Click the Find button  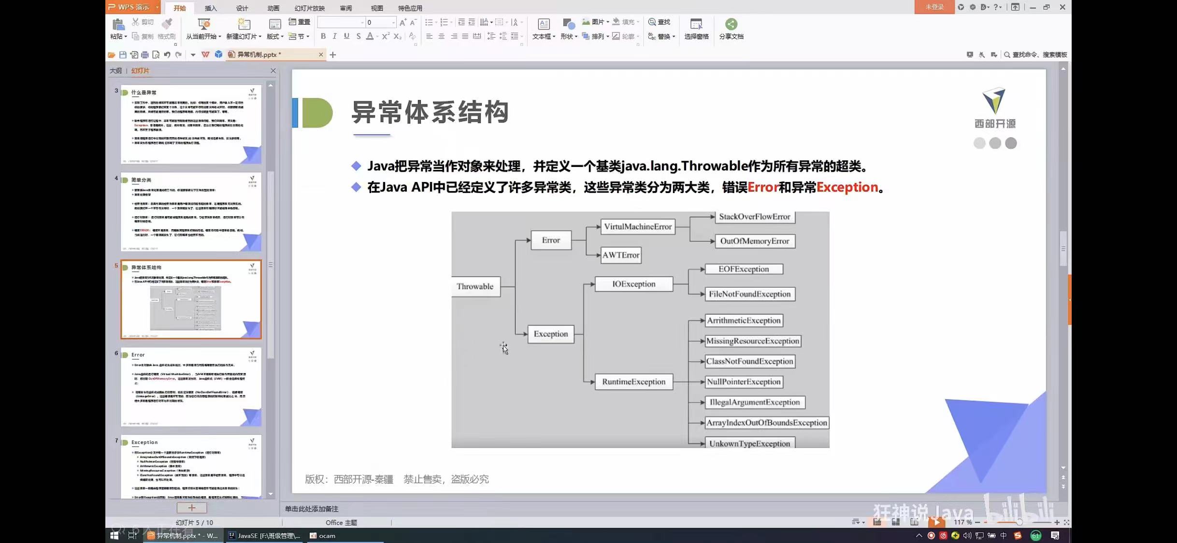659,22
